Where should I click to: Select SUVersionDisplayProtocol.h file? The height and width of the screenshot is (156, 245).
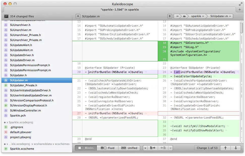(37, 105)
